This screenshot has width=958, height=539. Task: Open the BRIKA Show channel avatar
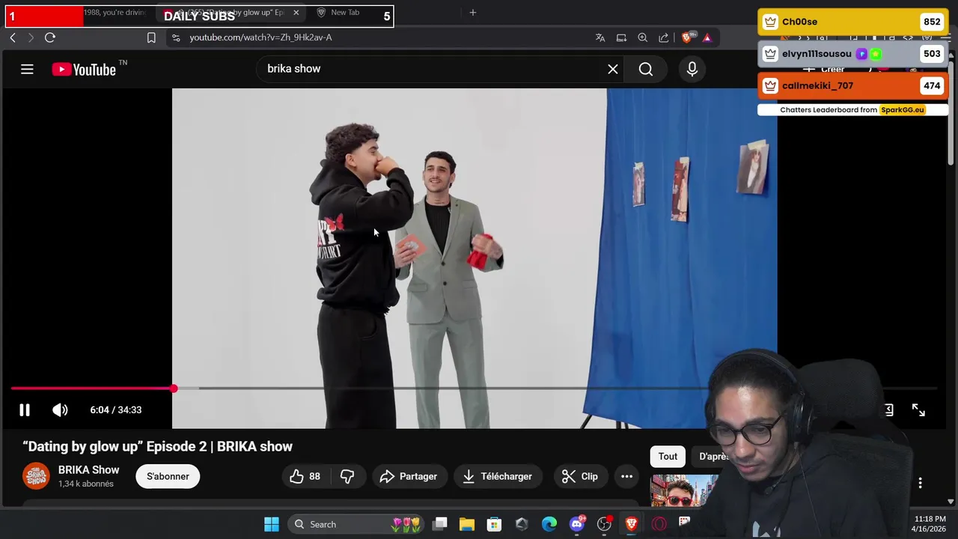tap(36, 476)
